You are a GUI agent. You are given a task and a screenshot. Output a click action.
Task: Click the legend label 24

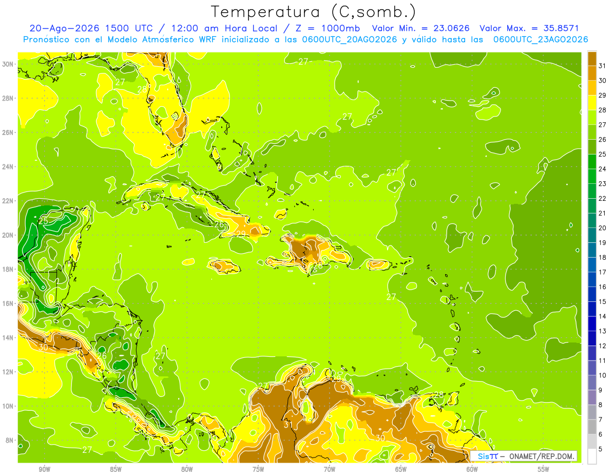tap(603, 169)
